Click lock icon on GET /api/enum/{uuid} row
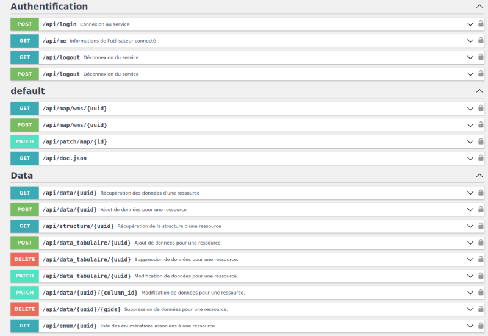This screenshot has height=336, width=488. point(481,326)
